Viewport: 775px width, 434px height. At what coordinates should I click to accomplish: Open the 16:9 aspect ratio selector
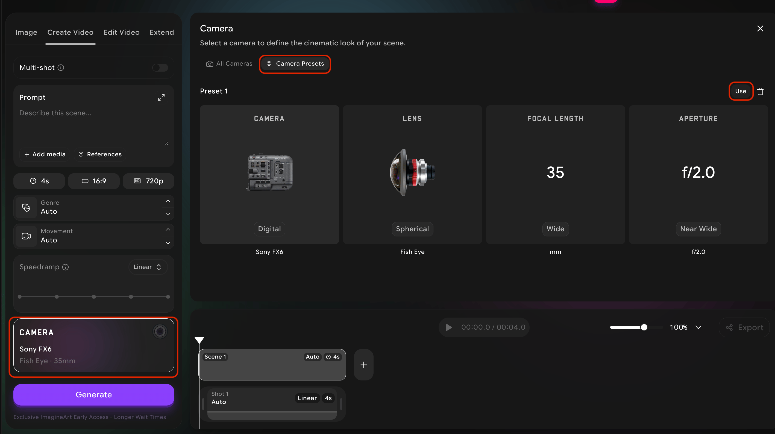click(94, 181)
